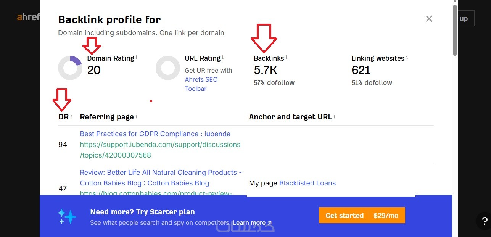Screen dimensions: 491x237
Task: Open the Cotton Babies Blog review link
Action: pos(161,178)
